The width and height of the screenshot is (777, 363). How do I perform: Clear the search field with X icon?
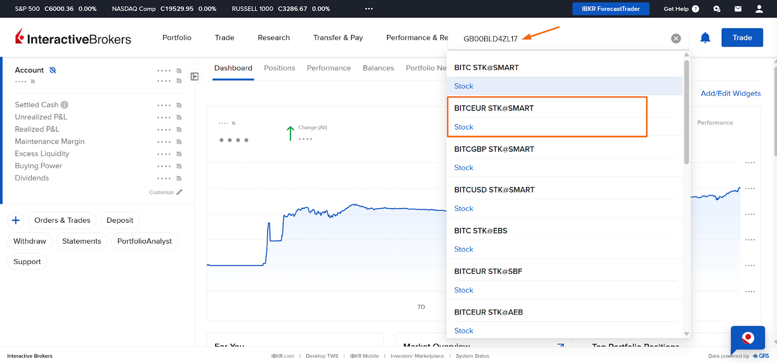click(x=676, y=38)
